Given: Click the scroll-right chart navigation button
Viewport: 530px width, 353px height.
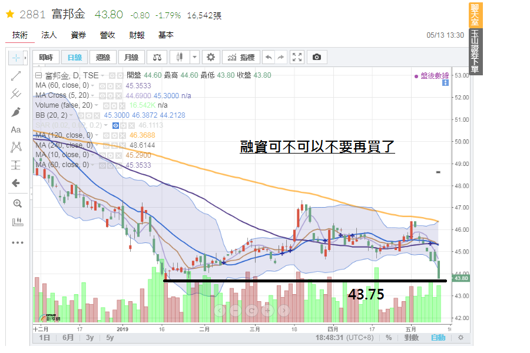Looking at the screenshot, I should [284, 310].
